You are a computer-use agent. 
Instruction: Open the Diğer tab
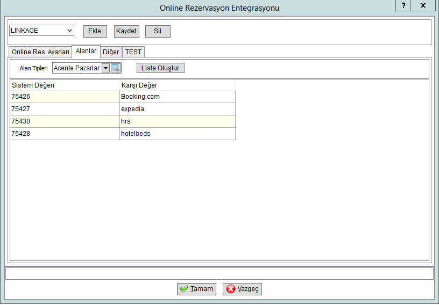click(x=111, y=52)
